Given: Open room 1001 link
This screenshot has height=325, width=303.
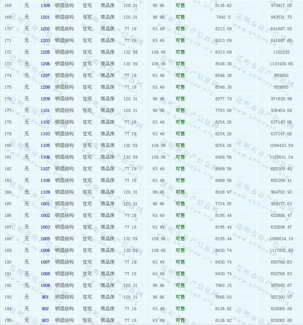Looking at the screenshot, I should (x=45, y=204).
